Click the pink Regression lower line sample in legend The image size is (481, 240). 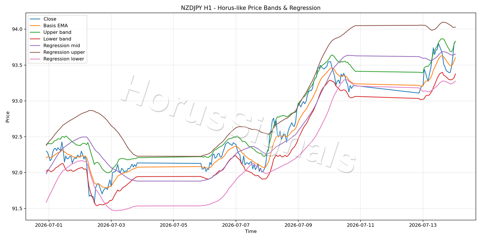[x=35, y=59]
